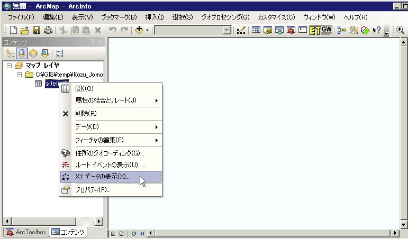
Task: Click the ET GeoWizards icon
Action: coord(321,30)
